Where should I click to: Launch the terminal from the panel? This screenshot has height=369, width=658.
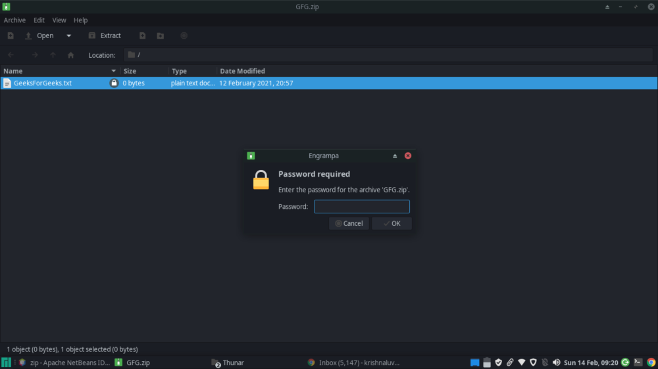(x=638, y=362)
